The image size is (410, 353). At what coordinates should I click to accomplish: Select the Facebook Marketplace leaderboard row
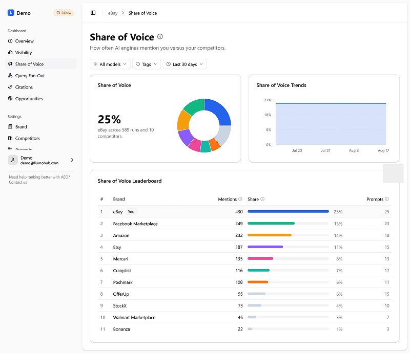(x=244, y=224)
